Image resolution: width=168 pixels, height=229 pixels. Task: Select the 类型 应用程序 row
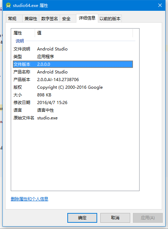73,56
